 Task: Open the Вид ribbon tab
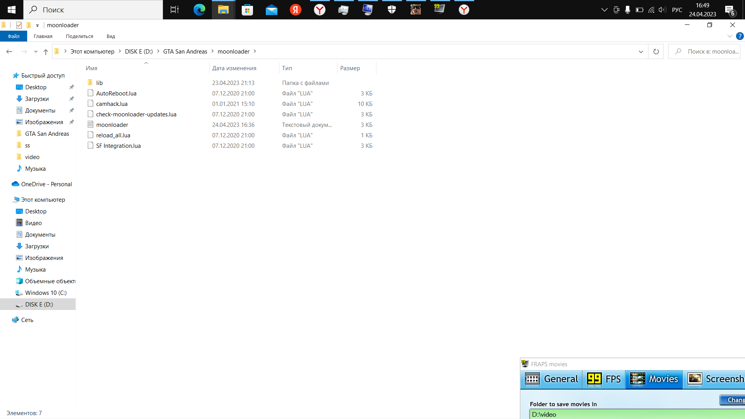pyautogui.click(x=111, y=36)
